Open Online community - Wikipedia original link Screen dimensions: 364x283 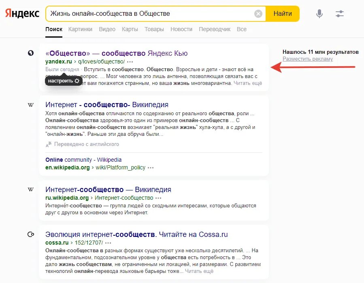coord(83,160)
